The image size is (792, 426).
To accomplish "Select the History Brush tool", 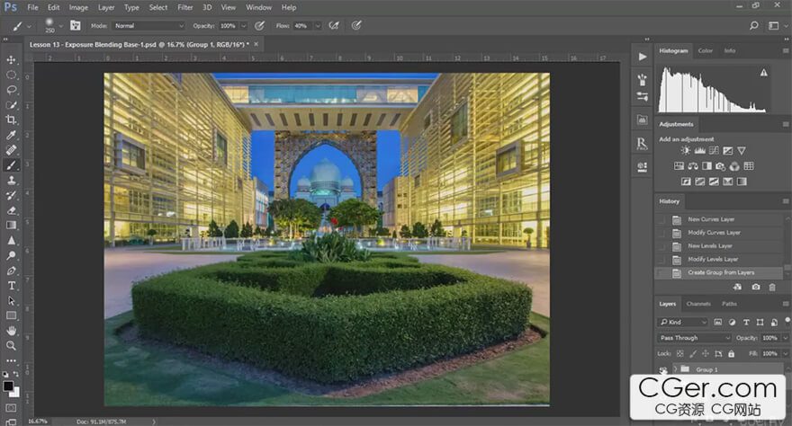I will pos(11,196).
